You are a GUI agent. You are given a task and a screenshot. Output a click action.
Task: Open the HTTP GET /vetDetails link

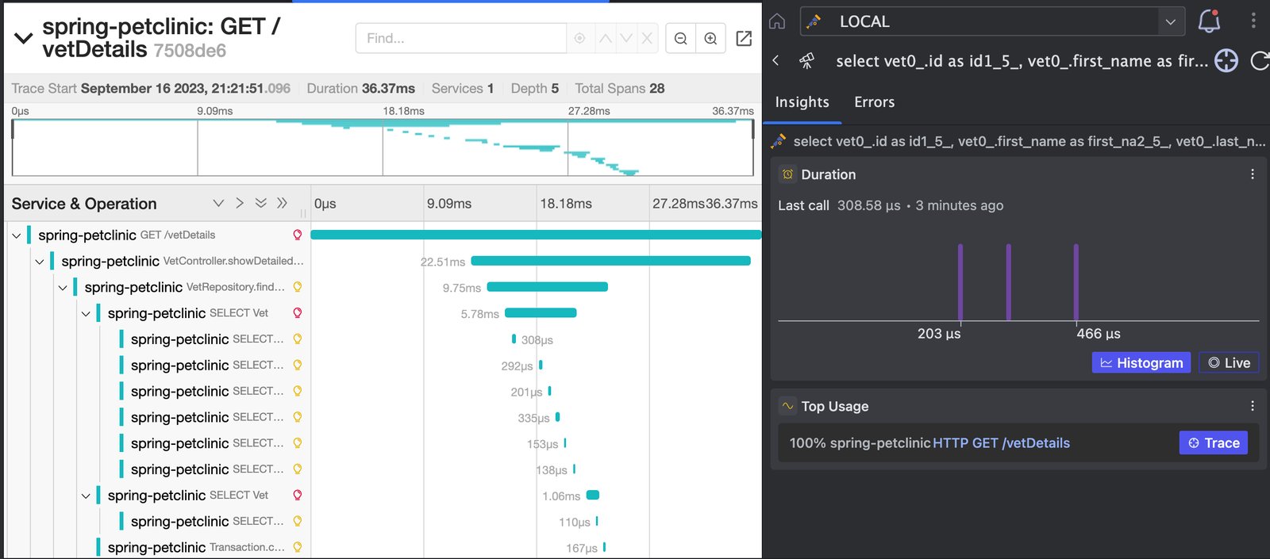pos(1001,443)
